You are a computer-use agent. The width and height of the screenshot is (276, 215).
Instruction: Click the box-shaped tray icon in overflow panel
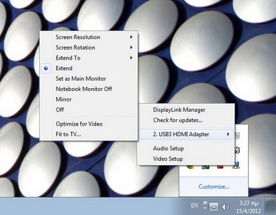237,150
